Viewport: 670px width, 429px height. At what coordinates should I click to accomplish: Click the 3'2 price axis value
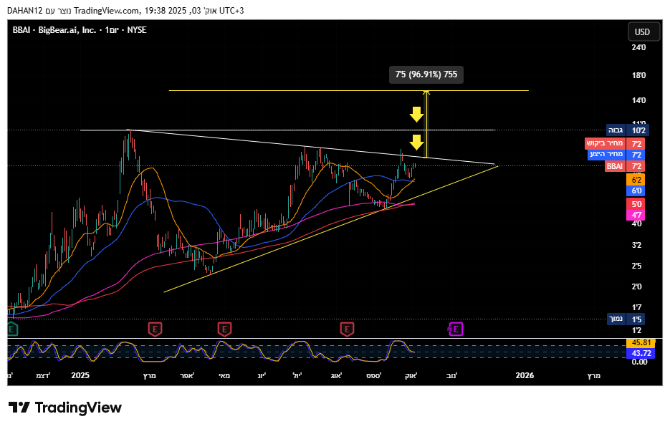[x=636, y=246]
